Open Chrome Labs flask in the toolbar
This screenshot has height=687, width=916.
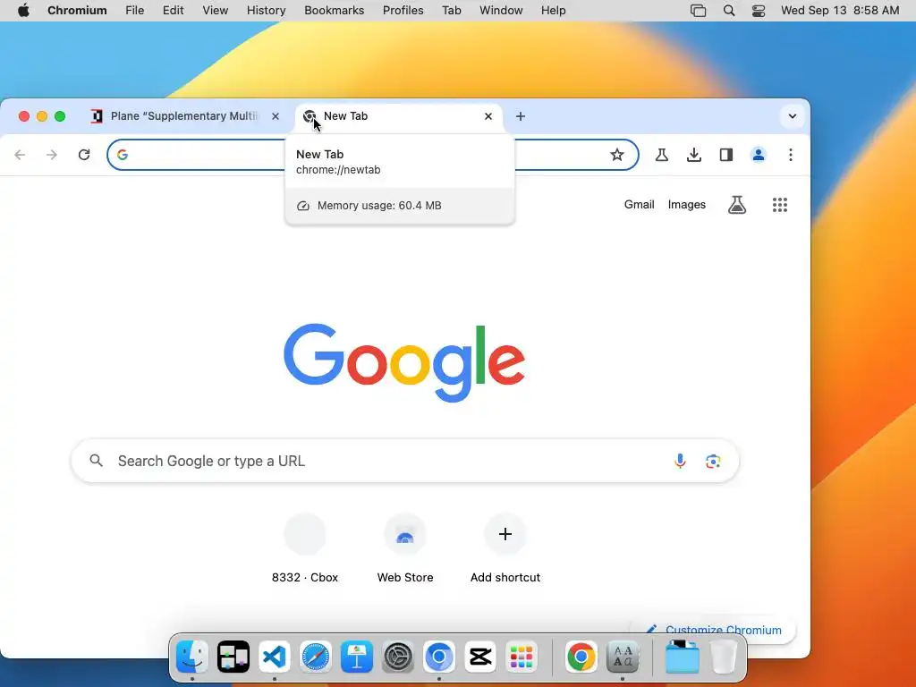(x=661, y=155)
